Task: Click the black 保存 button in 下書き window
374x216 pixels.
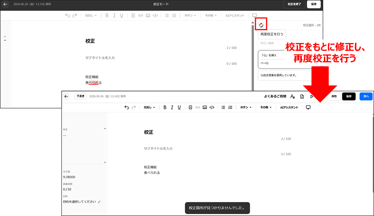Action: [x=349, y=96]
